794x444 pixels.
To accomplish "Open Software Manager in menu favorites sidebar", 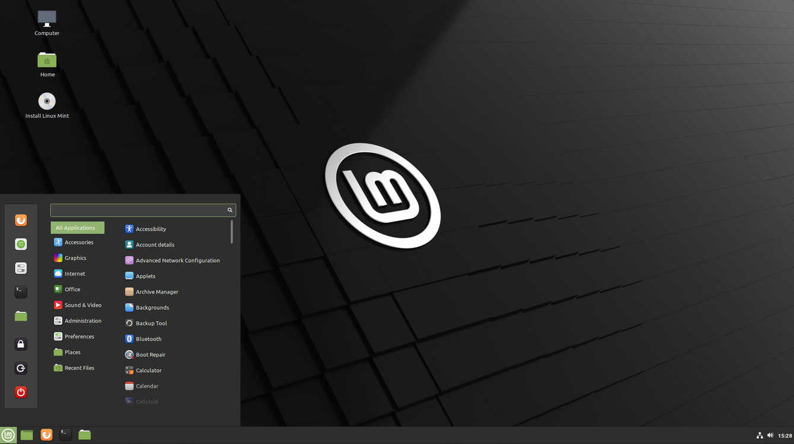I will point(21,244).
